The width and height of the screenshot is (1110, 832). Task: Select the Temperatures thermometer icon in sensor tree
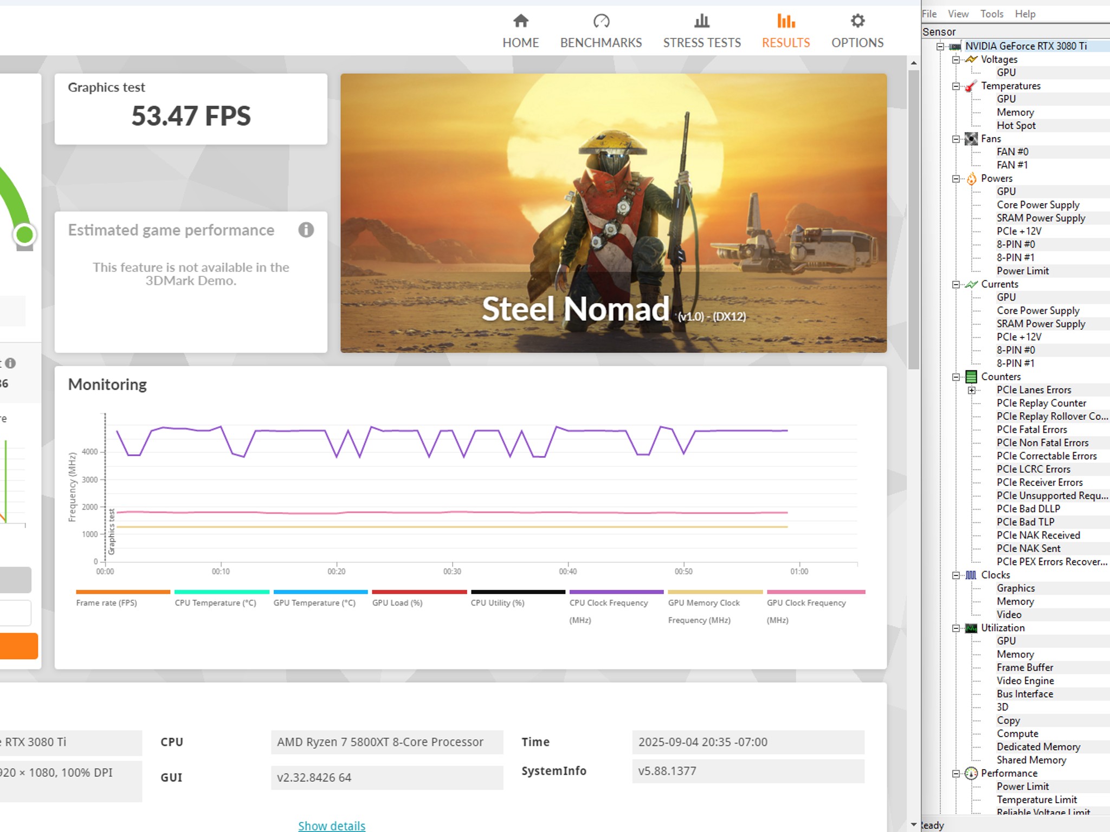(x=971, y=86)
